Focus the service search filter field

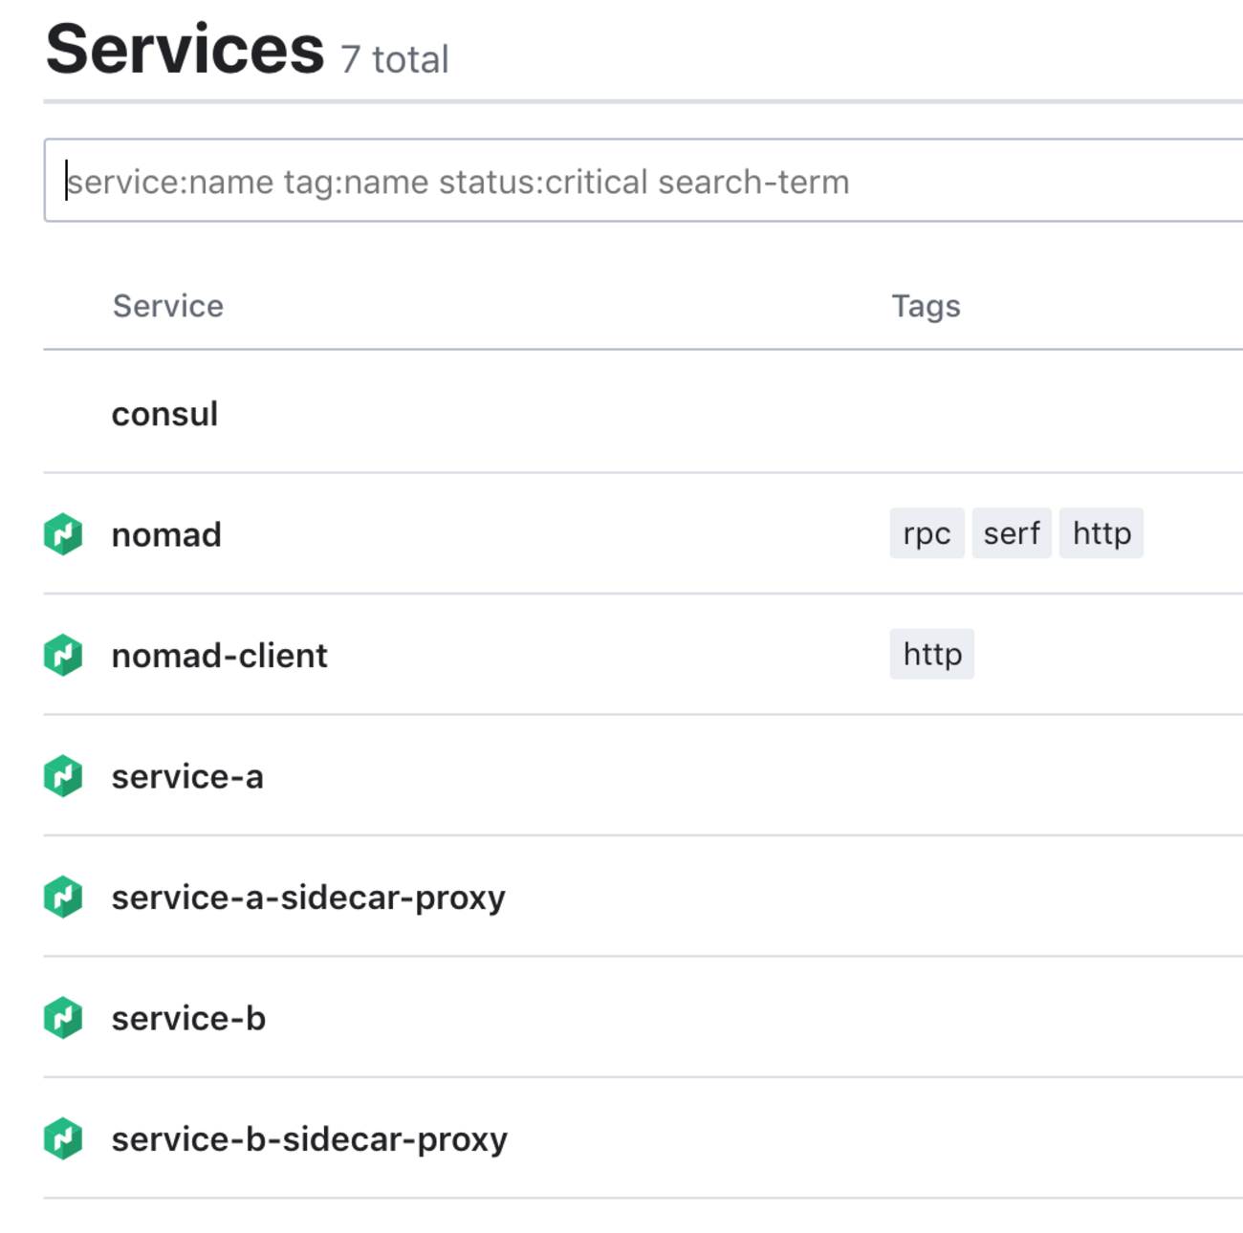pos(643,181)
